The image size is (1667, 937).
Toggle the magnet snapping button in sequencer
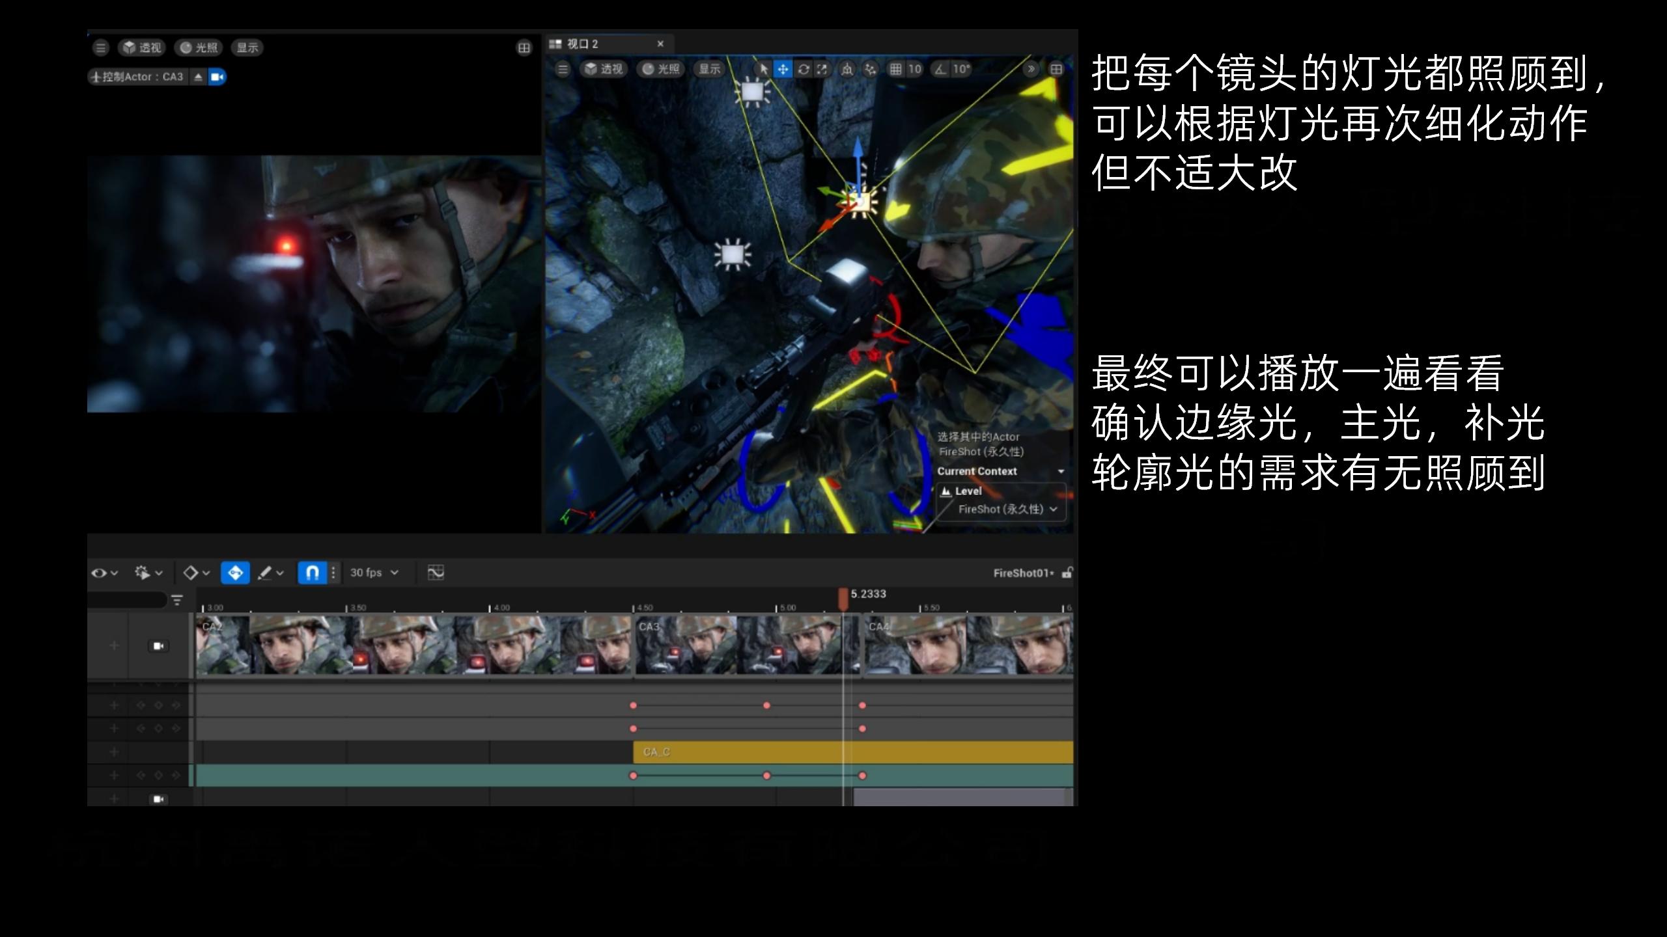(312, 573)
